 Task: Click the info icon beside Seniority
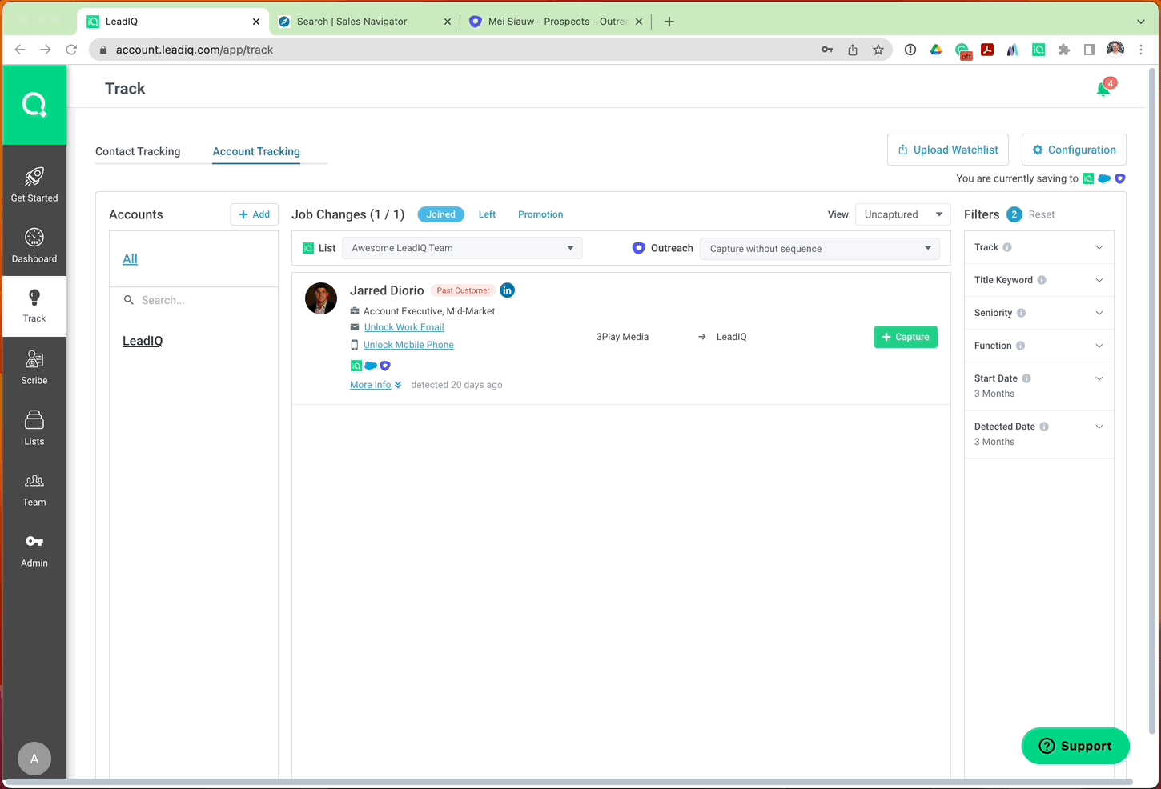(x=1021, y=313)
